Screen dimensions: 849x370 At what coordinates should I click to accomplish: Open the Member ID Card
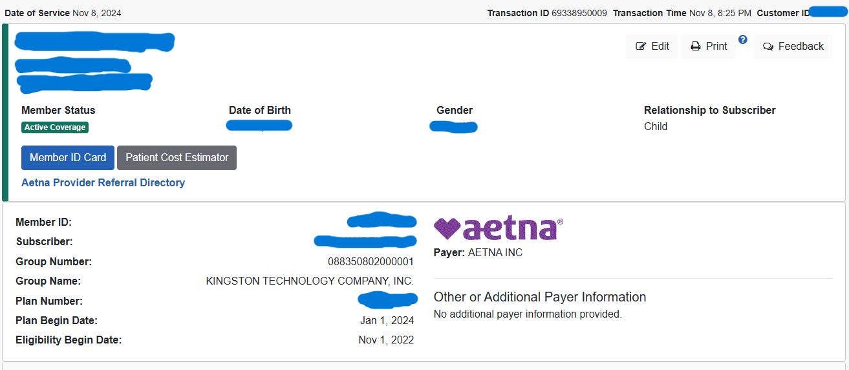coord(68,158)
